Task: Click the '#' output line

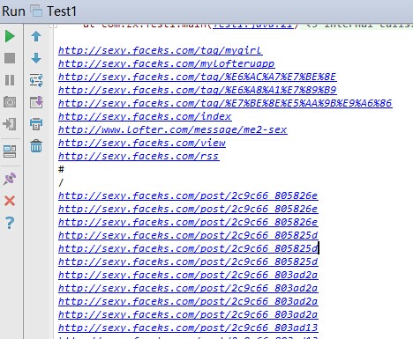Action: [x=61, y=169]
